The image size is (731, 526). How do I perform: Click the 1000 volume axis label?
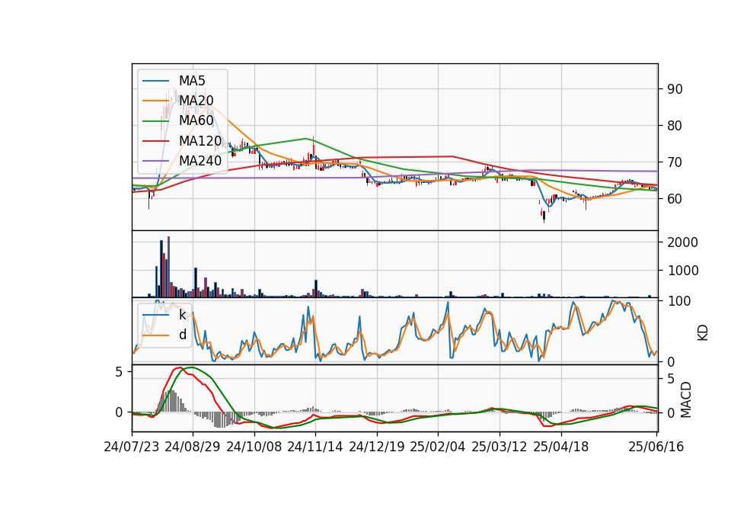point(682,270)
